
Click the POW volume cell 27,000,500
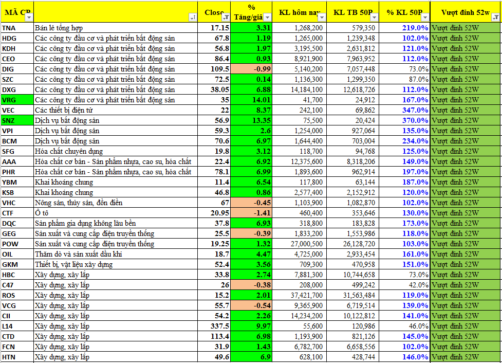pyautogui.click(x=299, y=244)
